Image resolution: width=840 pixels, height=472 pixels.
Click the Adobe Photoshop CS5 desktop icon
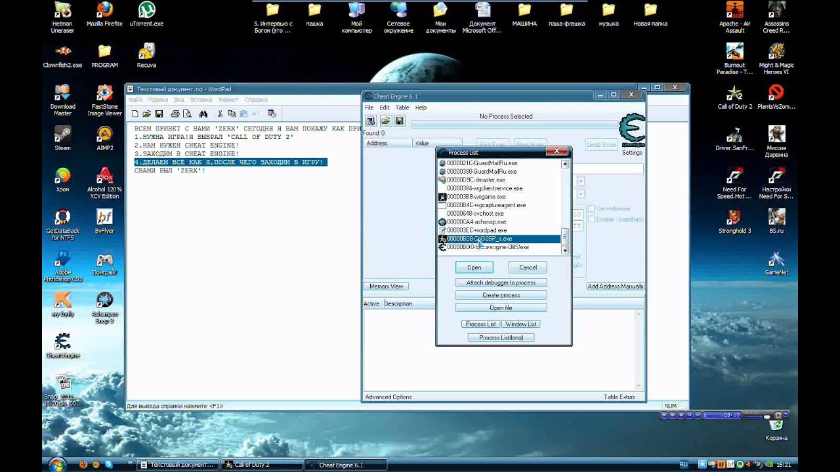pyautogui.click(x=62, y=258)
